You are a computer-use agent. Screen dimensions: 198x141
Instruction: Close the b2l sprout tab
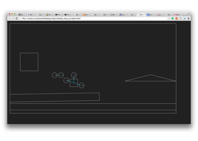click(x=52, y=15)
